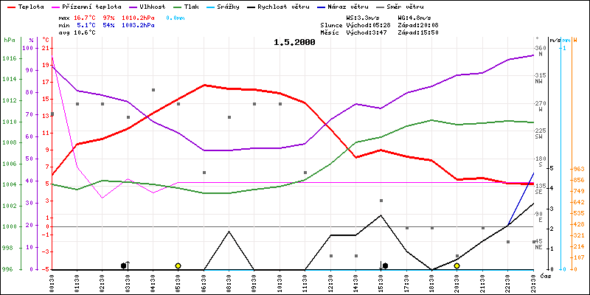Click the yellow sunset marker near 20:30
This screenshot has width=590, height=295.
click(457, 265)
